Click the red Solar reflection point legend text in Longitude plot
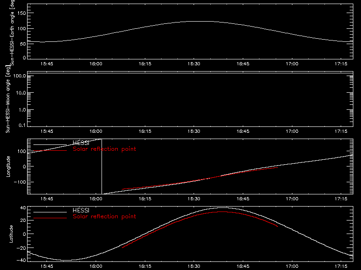This screenshot has height=270, width=361. (104, 149)
